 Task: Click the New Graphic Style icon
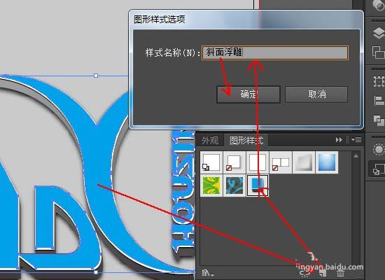point(323,272)
